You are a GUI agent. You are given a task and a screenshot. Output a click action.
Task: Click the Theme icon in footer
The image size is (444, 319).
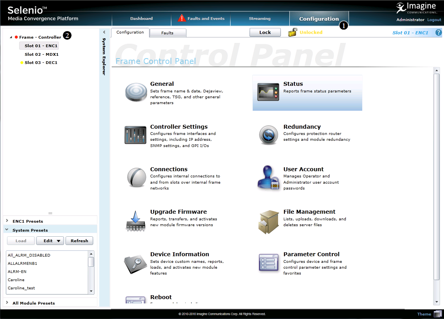(x=438, y=314)
